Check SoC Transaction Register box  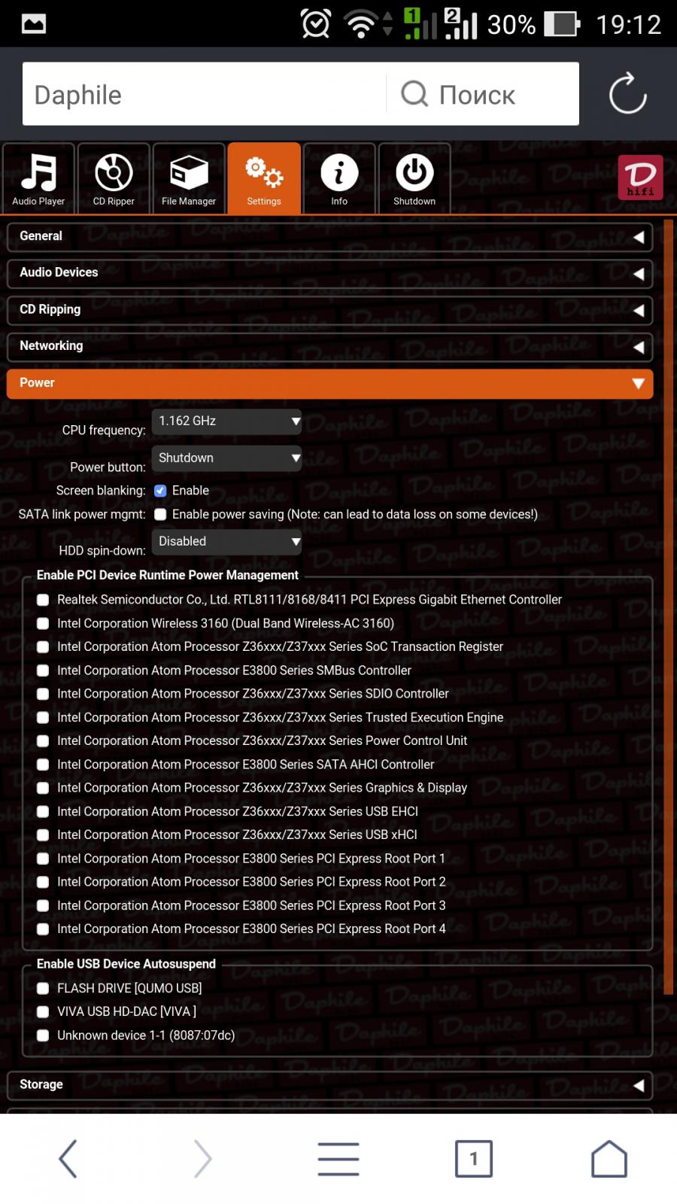pyautogui.click(x=43, y=647)
